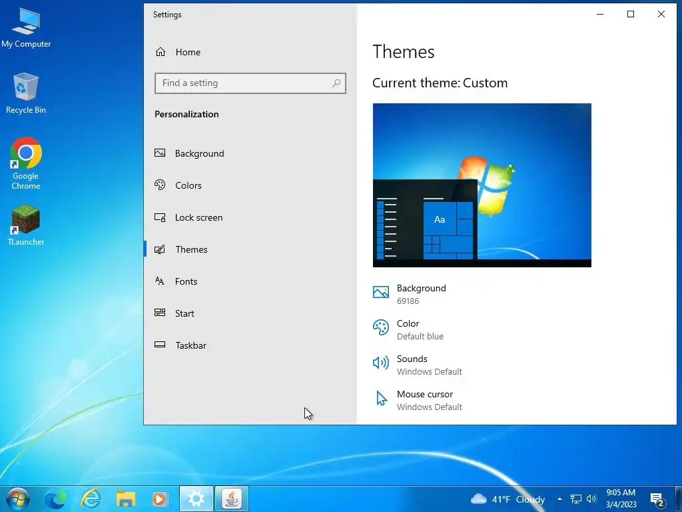
Task: Click the Start tiles icon in sidebar
Action: (x=160, y=313)
